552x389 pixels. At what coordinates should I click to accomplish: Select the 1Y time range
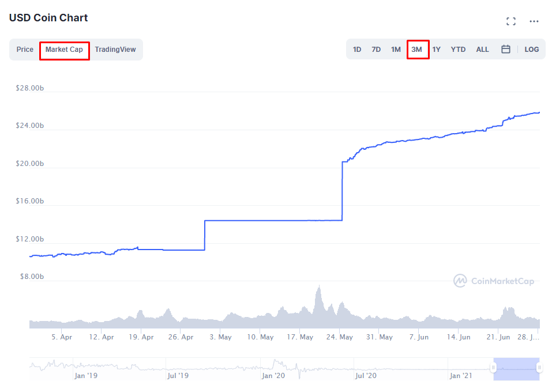click(436, 50)
